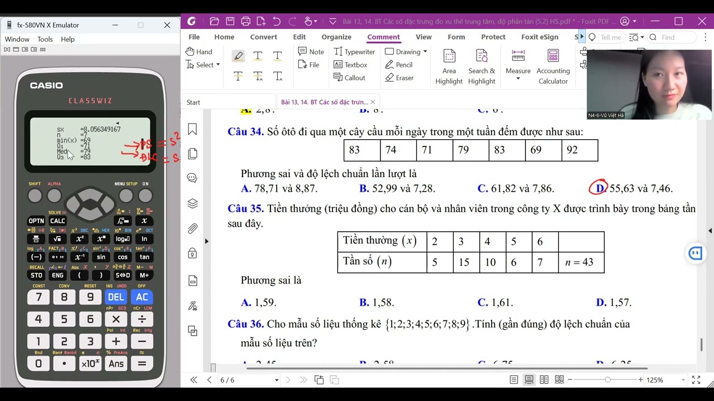
Task: Open Window menu in calculator emulator
Action: tap(17, 40)
